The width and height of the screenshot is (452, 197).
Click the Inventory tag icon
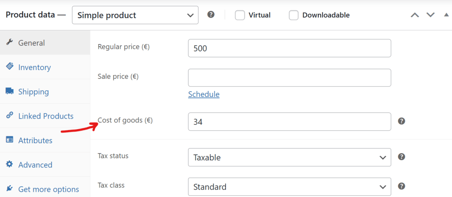point(10,67)
